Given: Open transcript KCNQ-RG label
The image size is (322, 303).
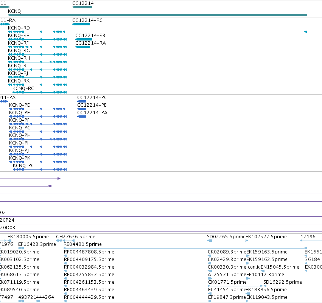Looking at the screenshot, I should 19,51.
